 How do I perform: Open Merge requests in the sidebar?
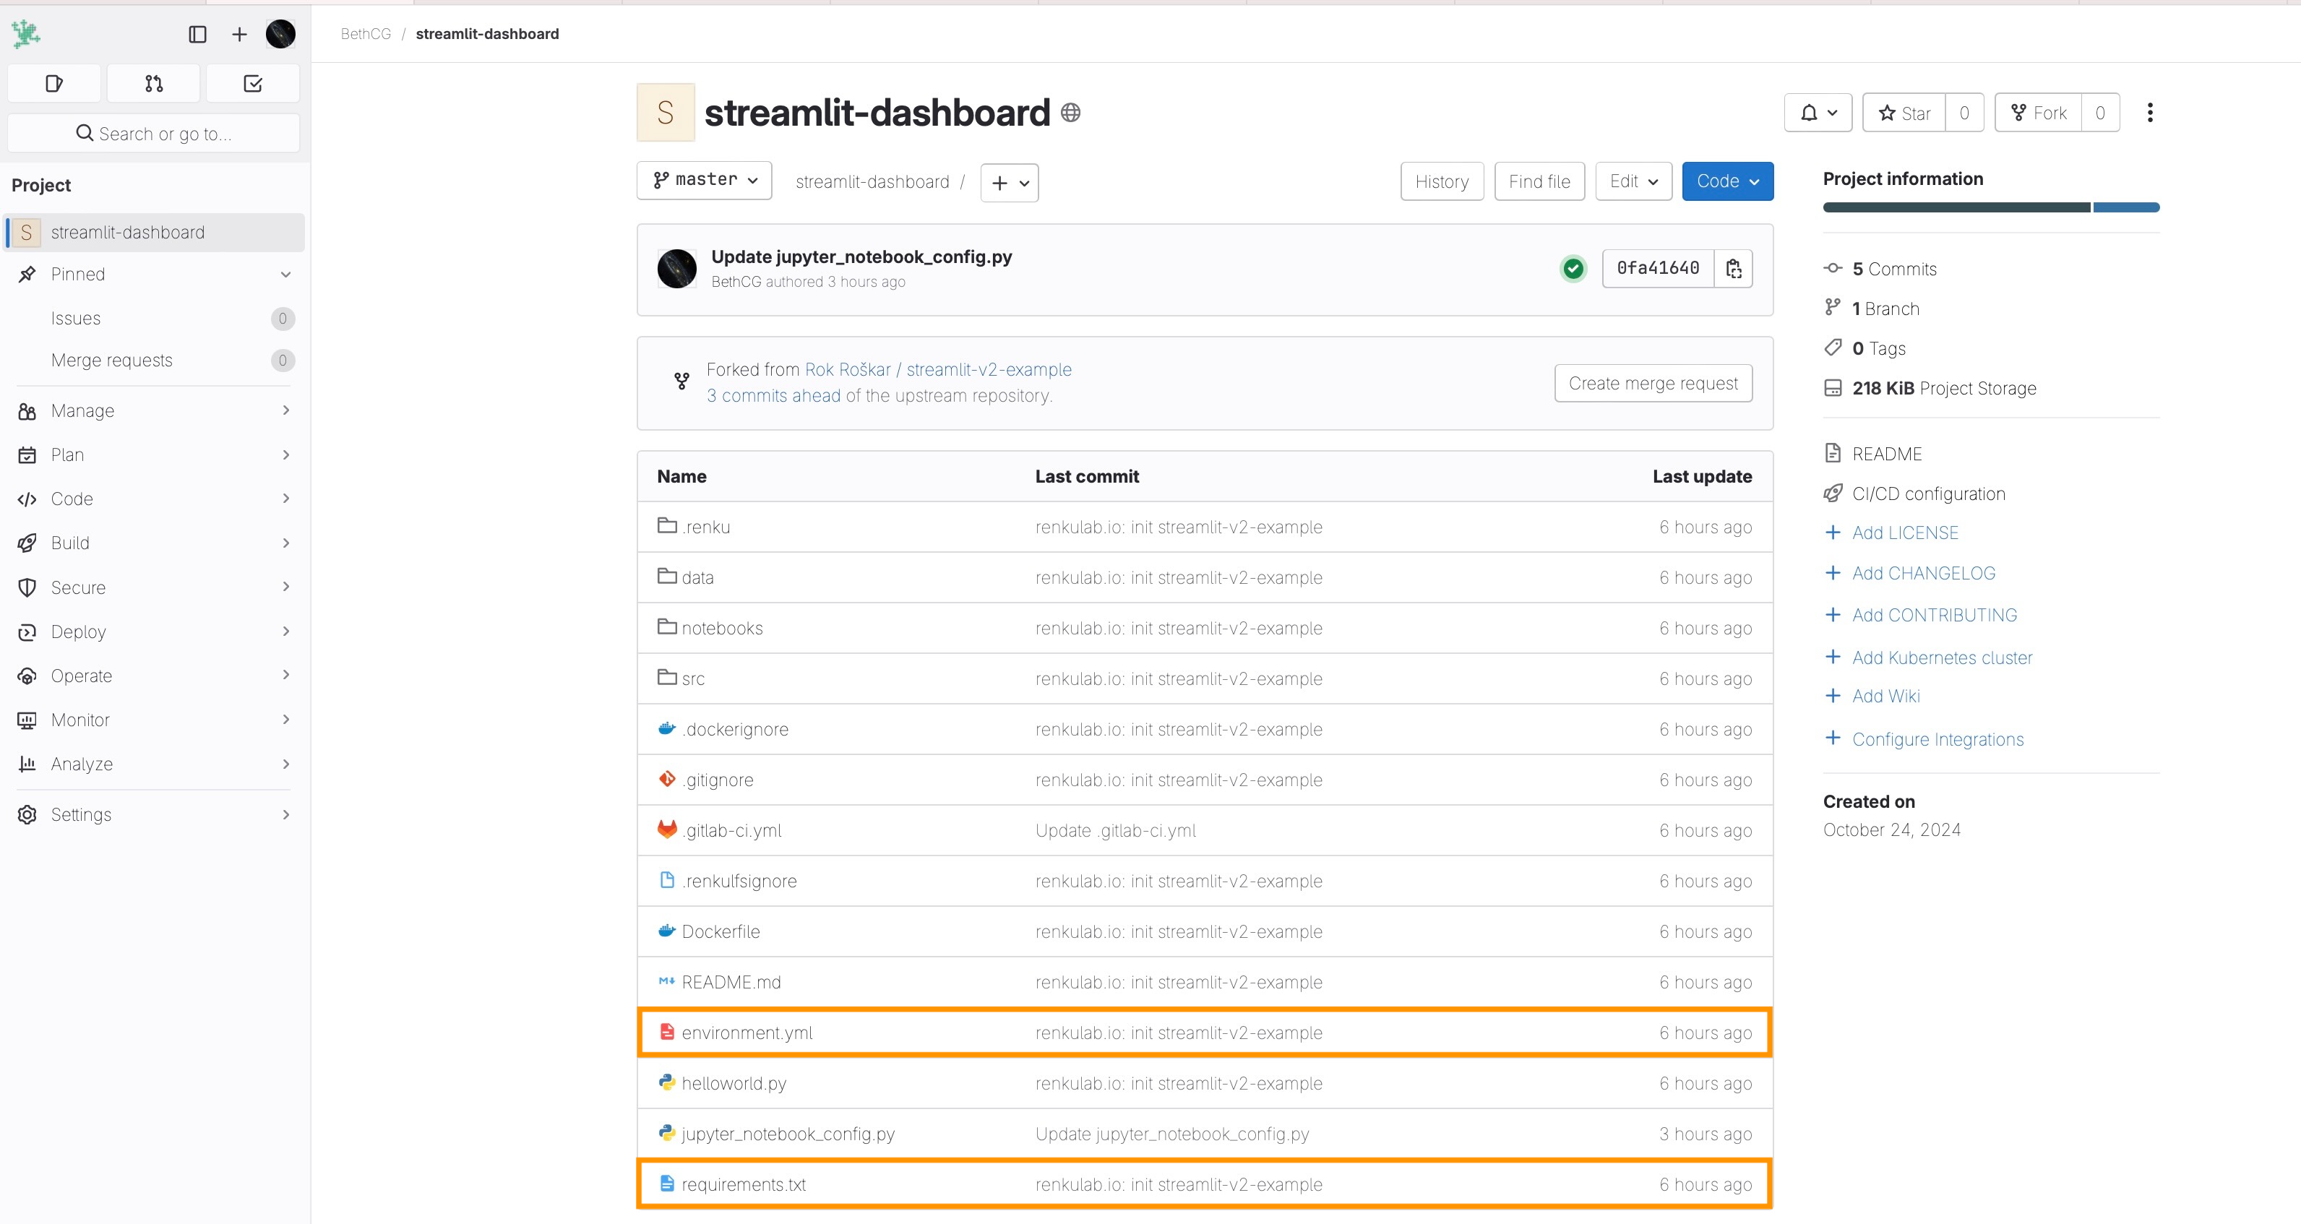(x=154, y=360)
